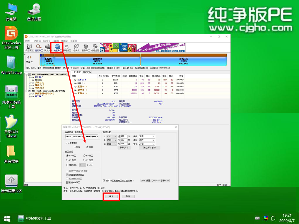299x224 pixels.
Task: Click the unlock icon beside partition 3 size
Action: point(119,144)
